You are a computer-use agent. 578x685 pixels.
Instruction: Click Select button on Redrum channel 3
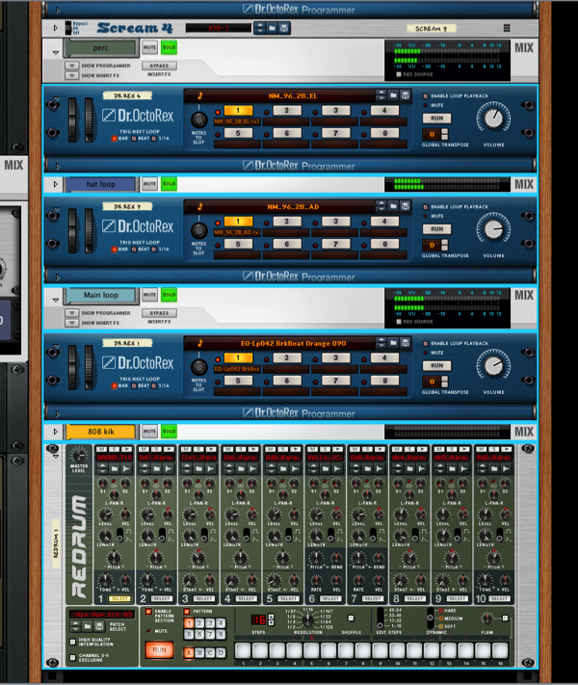click(204, 598)
